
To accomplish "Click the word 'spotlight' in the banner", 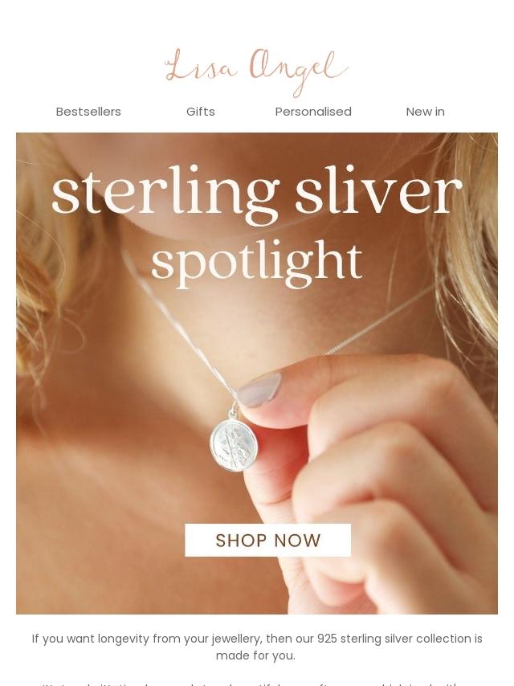I will [x=257, y=263].
